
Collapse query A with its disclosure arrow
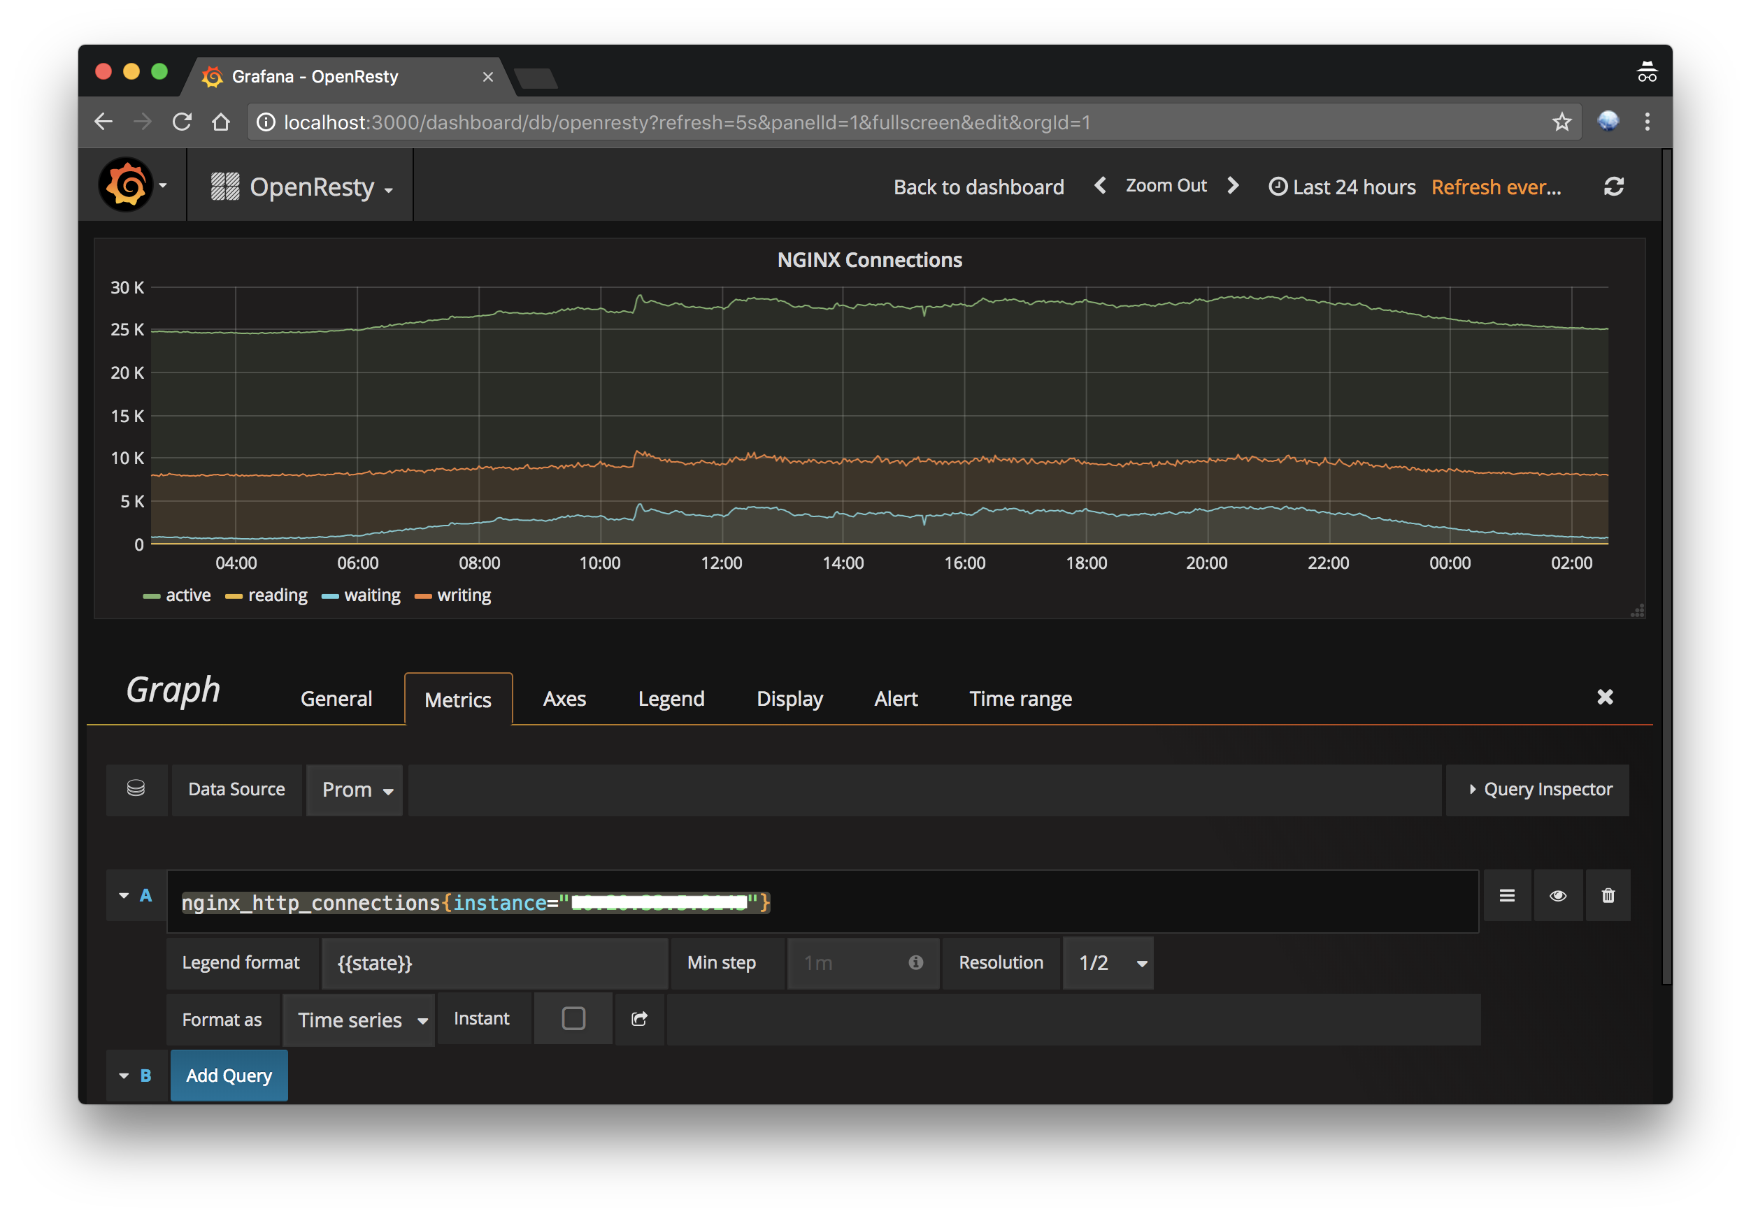tap(124, 895)
